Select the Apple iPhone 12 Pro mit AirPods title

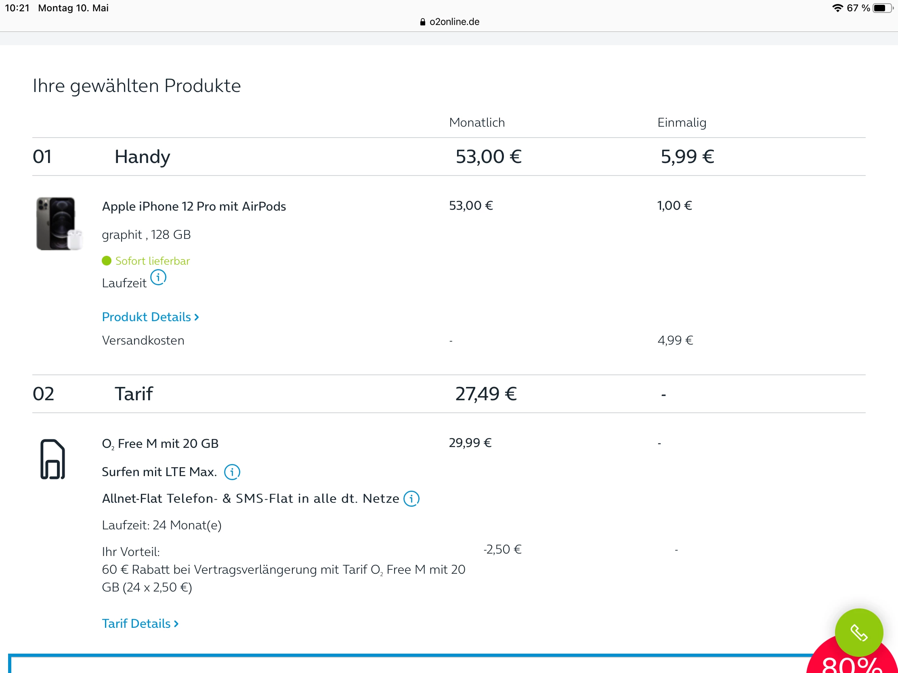194,206
